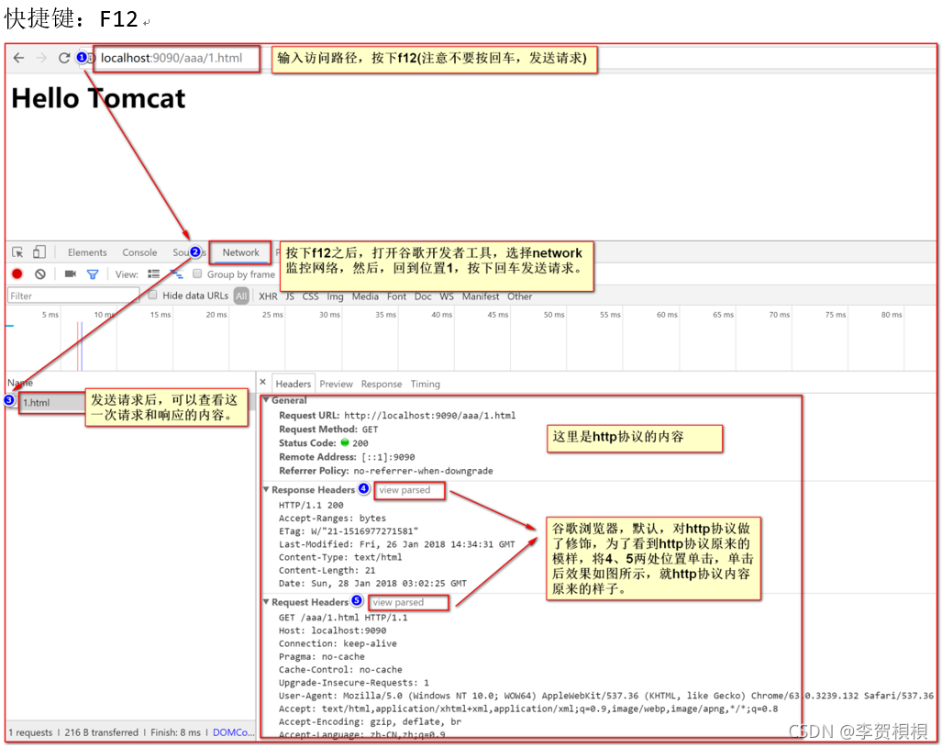
Task: Click the 216 B transferred status text
Action: pos(102,731)
